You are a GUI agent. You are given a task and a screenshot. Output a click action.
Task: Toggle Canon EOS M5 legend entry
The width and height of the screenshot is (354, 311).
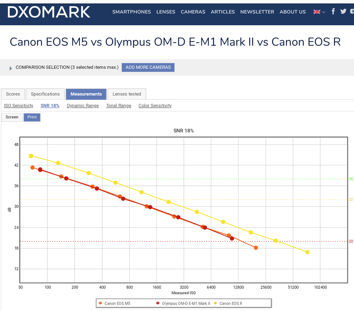tap(115, 303)
